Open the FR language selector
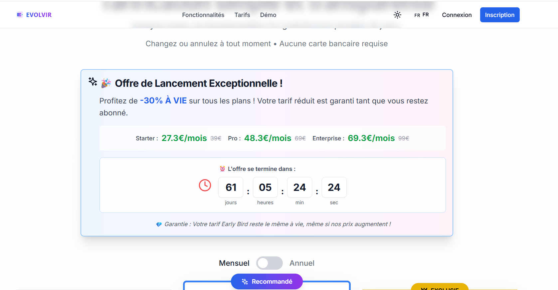The image size is (558, 290). pos(422,15)
